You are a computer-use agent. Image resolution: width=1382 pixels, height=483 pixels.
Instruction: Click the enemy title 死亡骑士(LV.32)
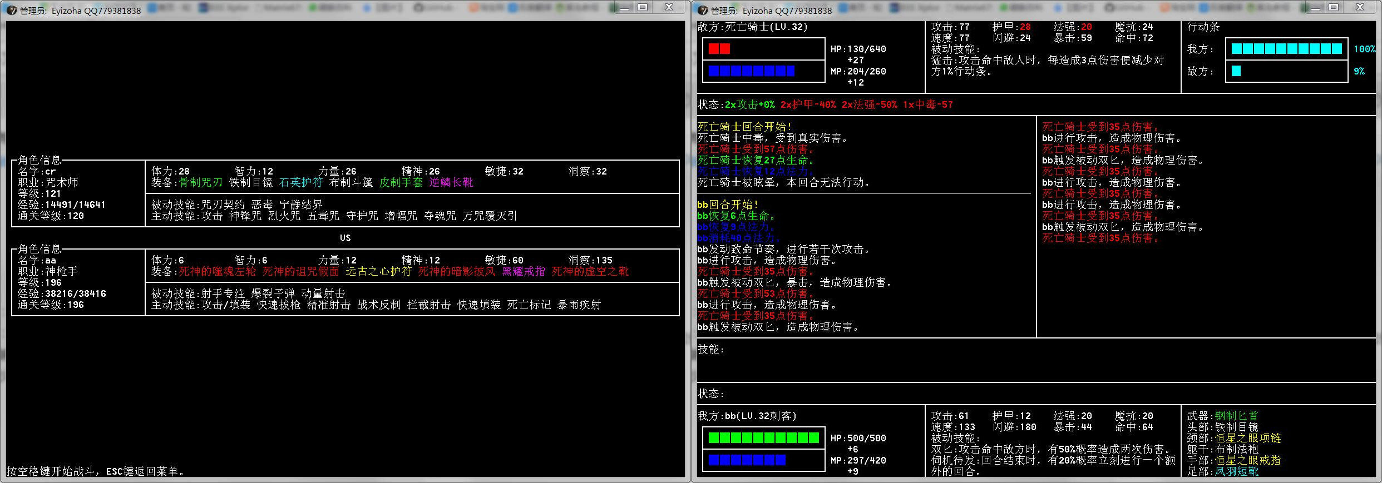click(x=766, y=27)
